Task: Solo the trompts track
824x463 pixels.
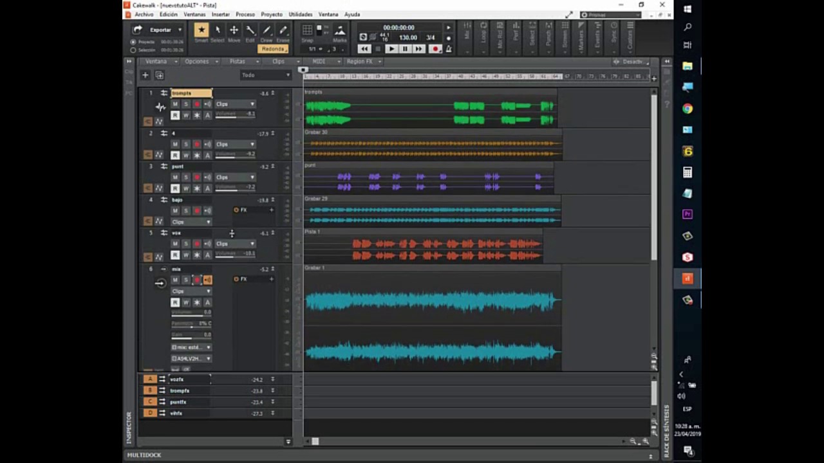Action: (x=186, y=104)
